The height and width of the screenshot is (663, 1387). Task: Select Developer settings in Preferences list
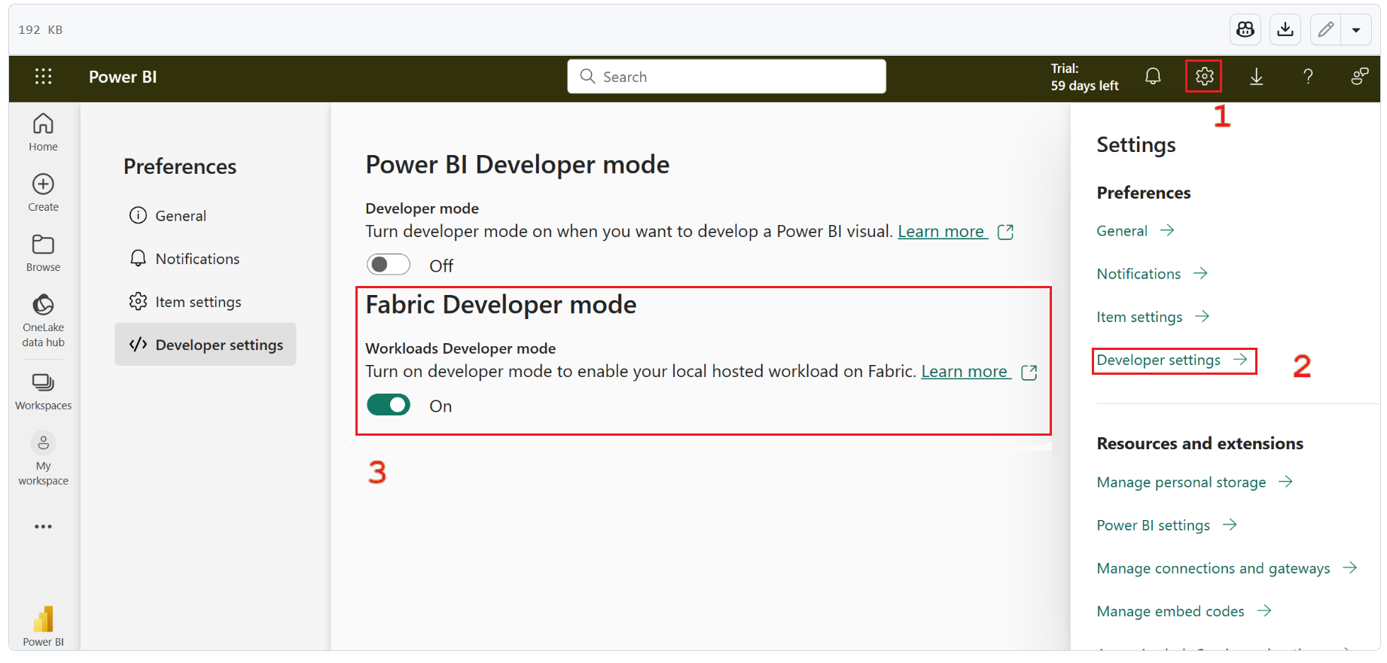[x=205, y=345]
